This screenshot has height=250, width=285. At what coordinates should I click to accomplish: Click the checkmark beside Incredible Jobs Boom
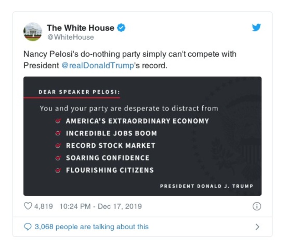click(x=58, y=134)
